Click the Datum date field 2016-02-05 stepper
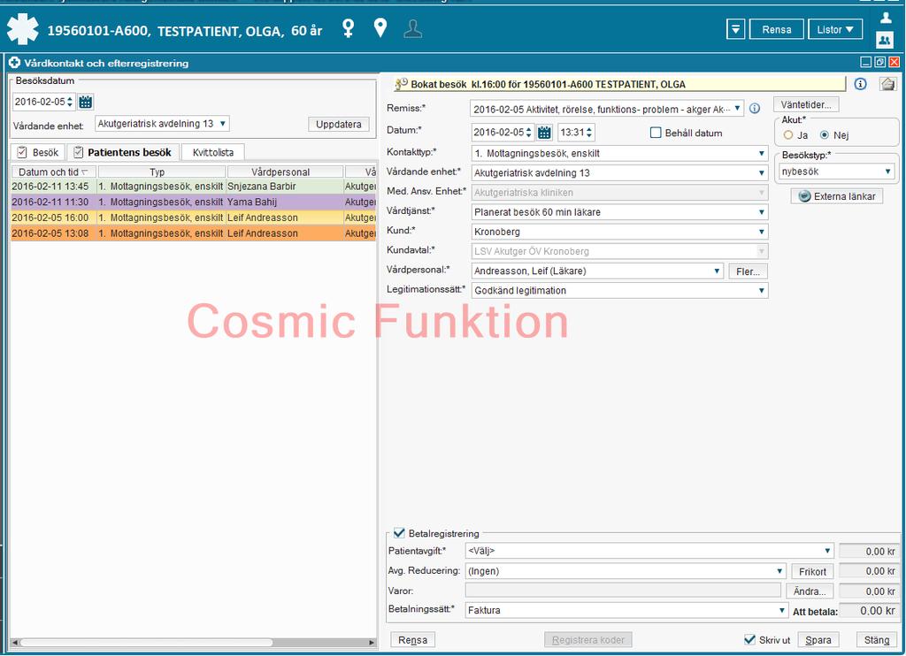Screen dimensions: 906x656 pyautogui.click(x=528, y=133)
